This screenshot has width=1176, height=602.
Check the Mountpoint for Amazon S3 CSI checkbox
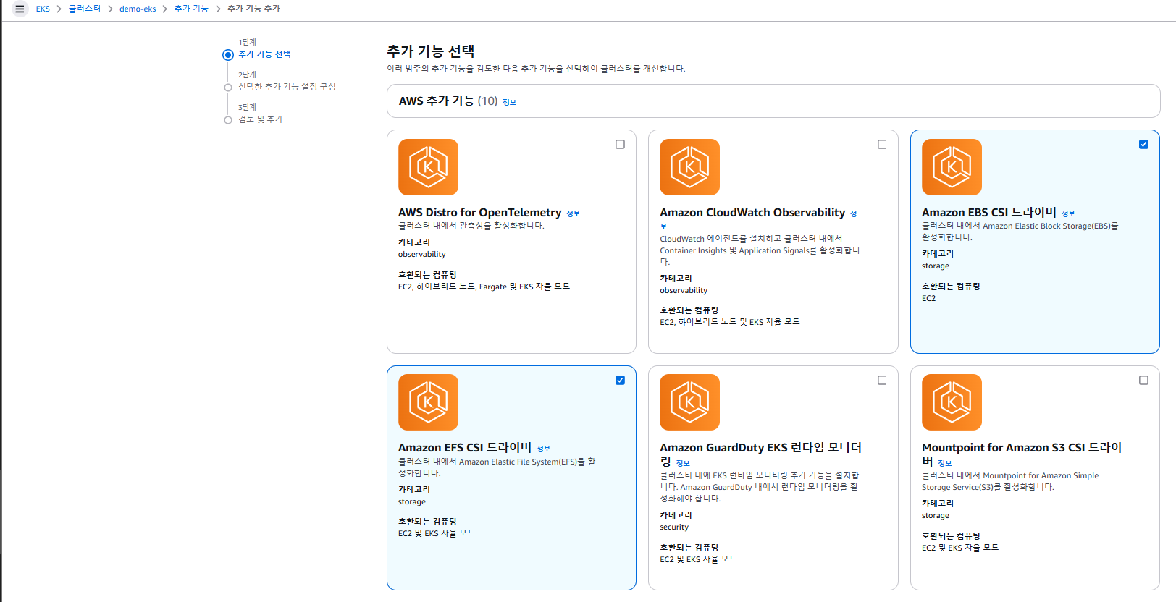coord(1143,380)
